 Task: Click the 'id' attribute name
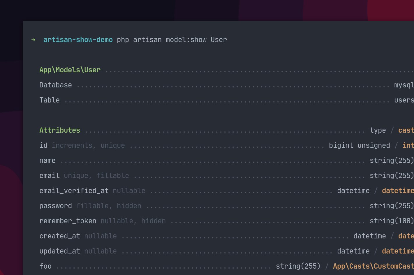click(43, 145)
